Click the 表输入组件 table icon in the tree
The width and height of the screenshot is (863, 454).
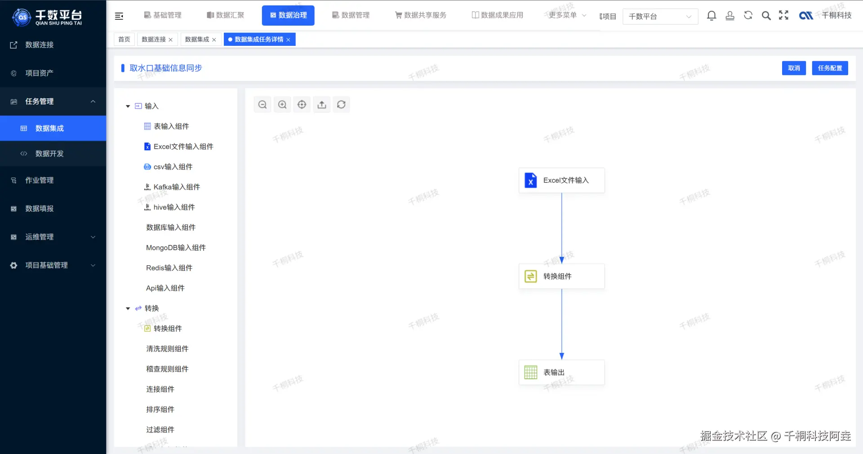tap(147, 126)
